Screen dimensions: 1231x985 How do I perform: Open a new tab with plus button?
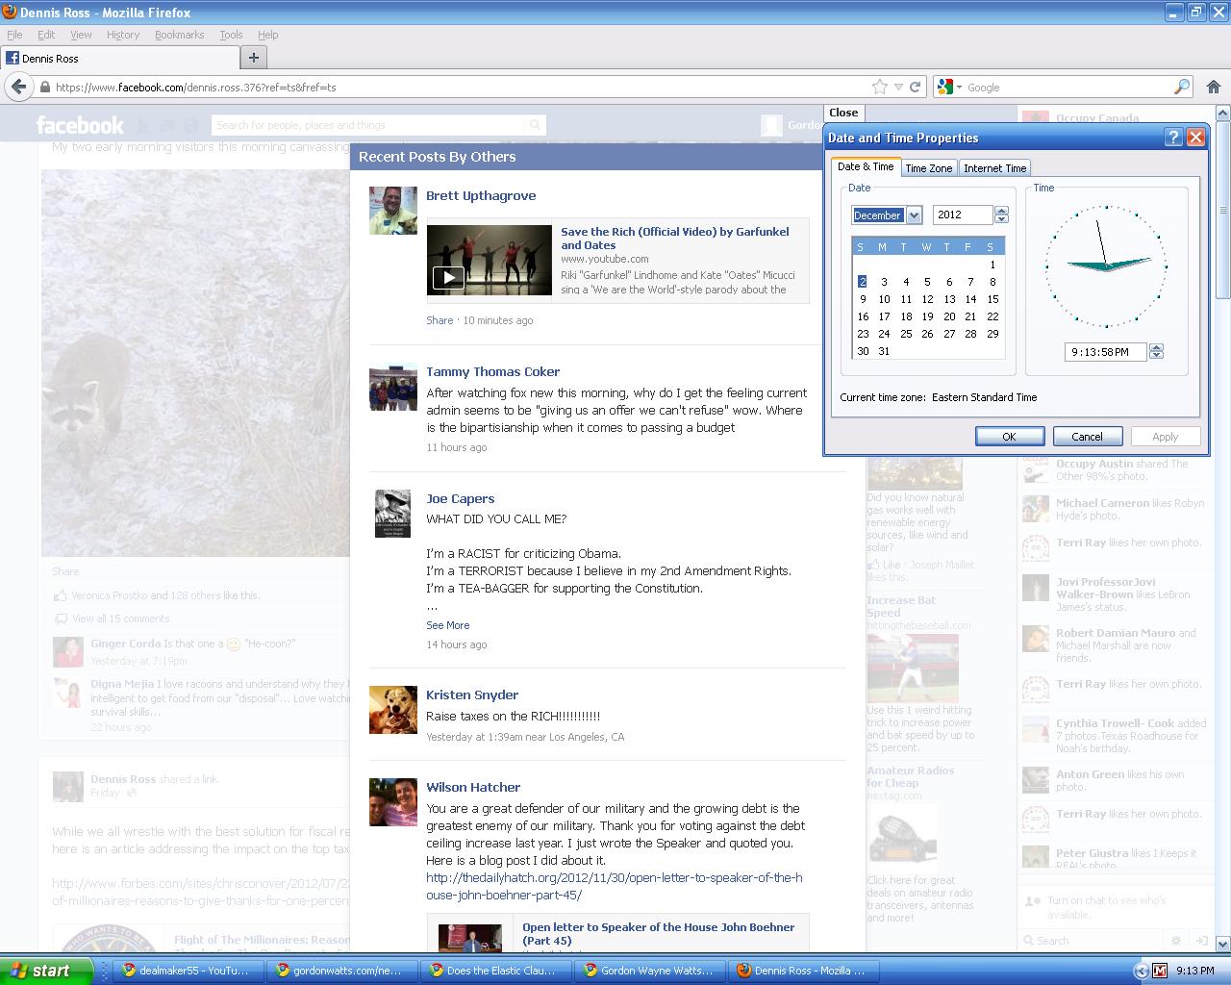tap(254, 58)
